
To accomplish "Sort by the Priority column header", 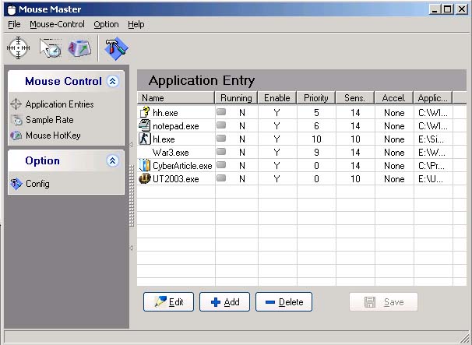I will [316, 98].
